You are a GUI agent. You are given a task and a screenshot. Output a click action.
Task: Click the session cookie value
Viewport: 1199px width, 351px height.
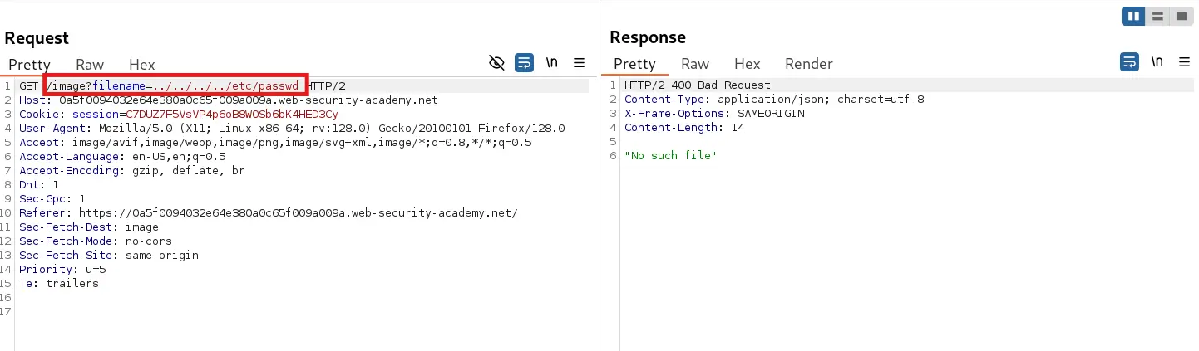pos(232,114)
